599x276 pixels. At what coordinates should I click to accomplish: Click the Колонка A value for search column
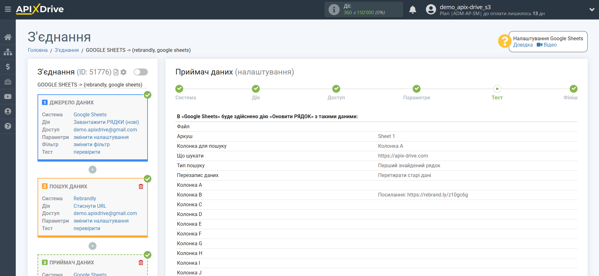click(390, 146)
